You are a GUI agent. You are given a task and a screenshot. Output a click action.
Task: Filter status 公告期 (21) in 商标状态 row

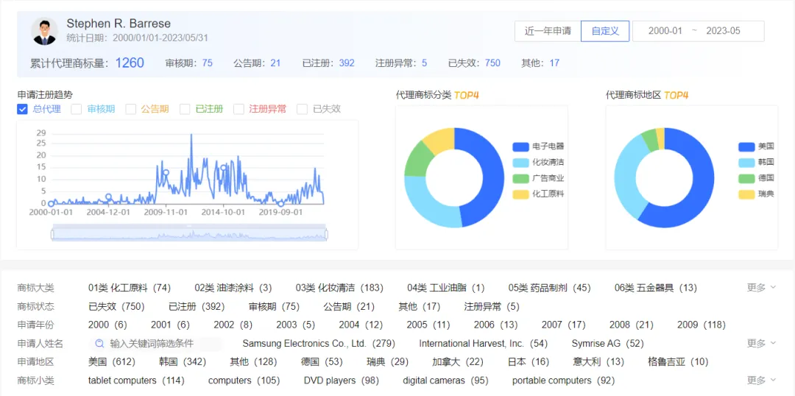click(x=349, y=306)
